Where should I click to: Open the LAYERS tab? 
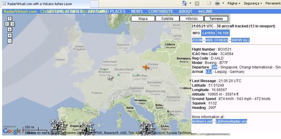(209, 33)
